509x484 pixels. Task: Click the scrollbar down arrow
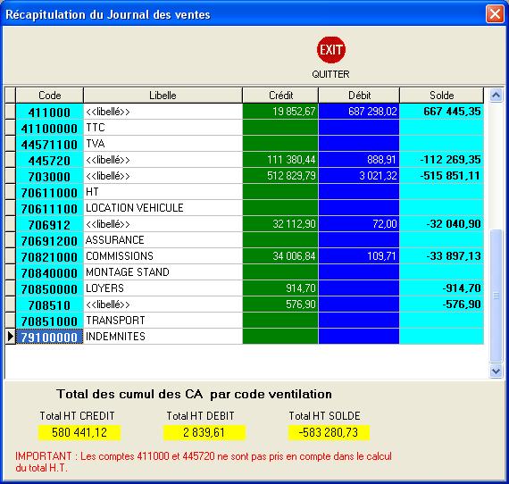coord(496,371)
